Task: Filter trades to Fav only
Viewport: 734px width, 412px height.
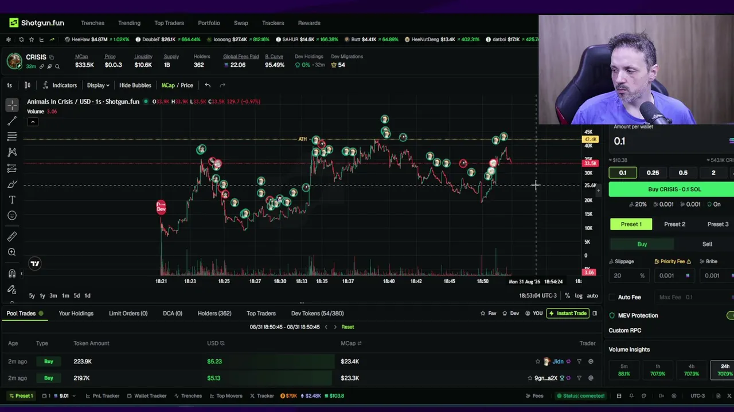Action: coord(489,314)
